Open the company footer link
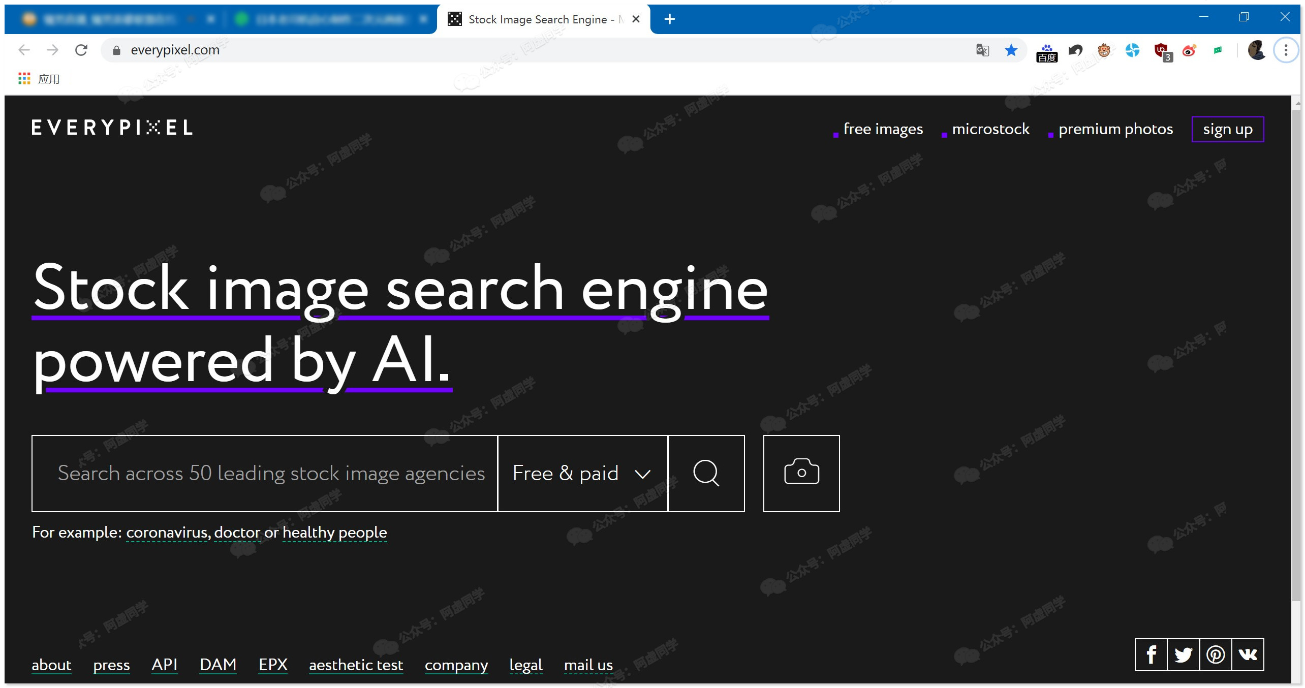Screen dimensions: 1305x688 (x=456, y=665)
